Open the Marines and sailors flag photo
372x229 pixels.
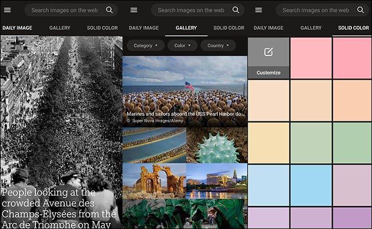tap(185, 92)
